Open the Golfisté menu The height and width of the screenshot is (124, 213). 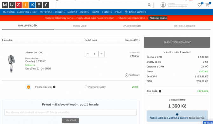107,12
